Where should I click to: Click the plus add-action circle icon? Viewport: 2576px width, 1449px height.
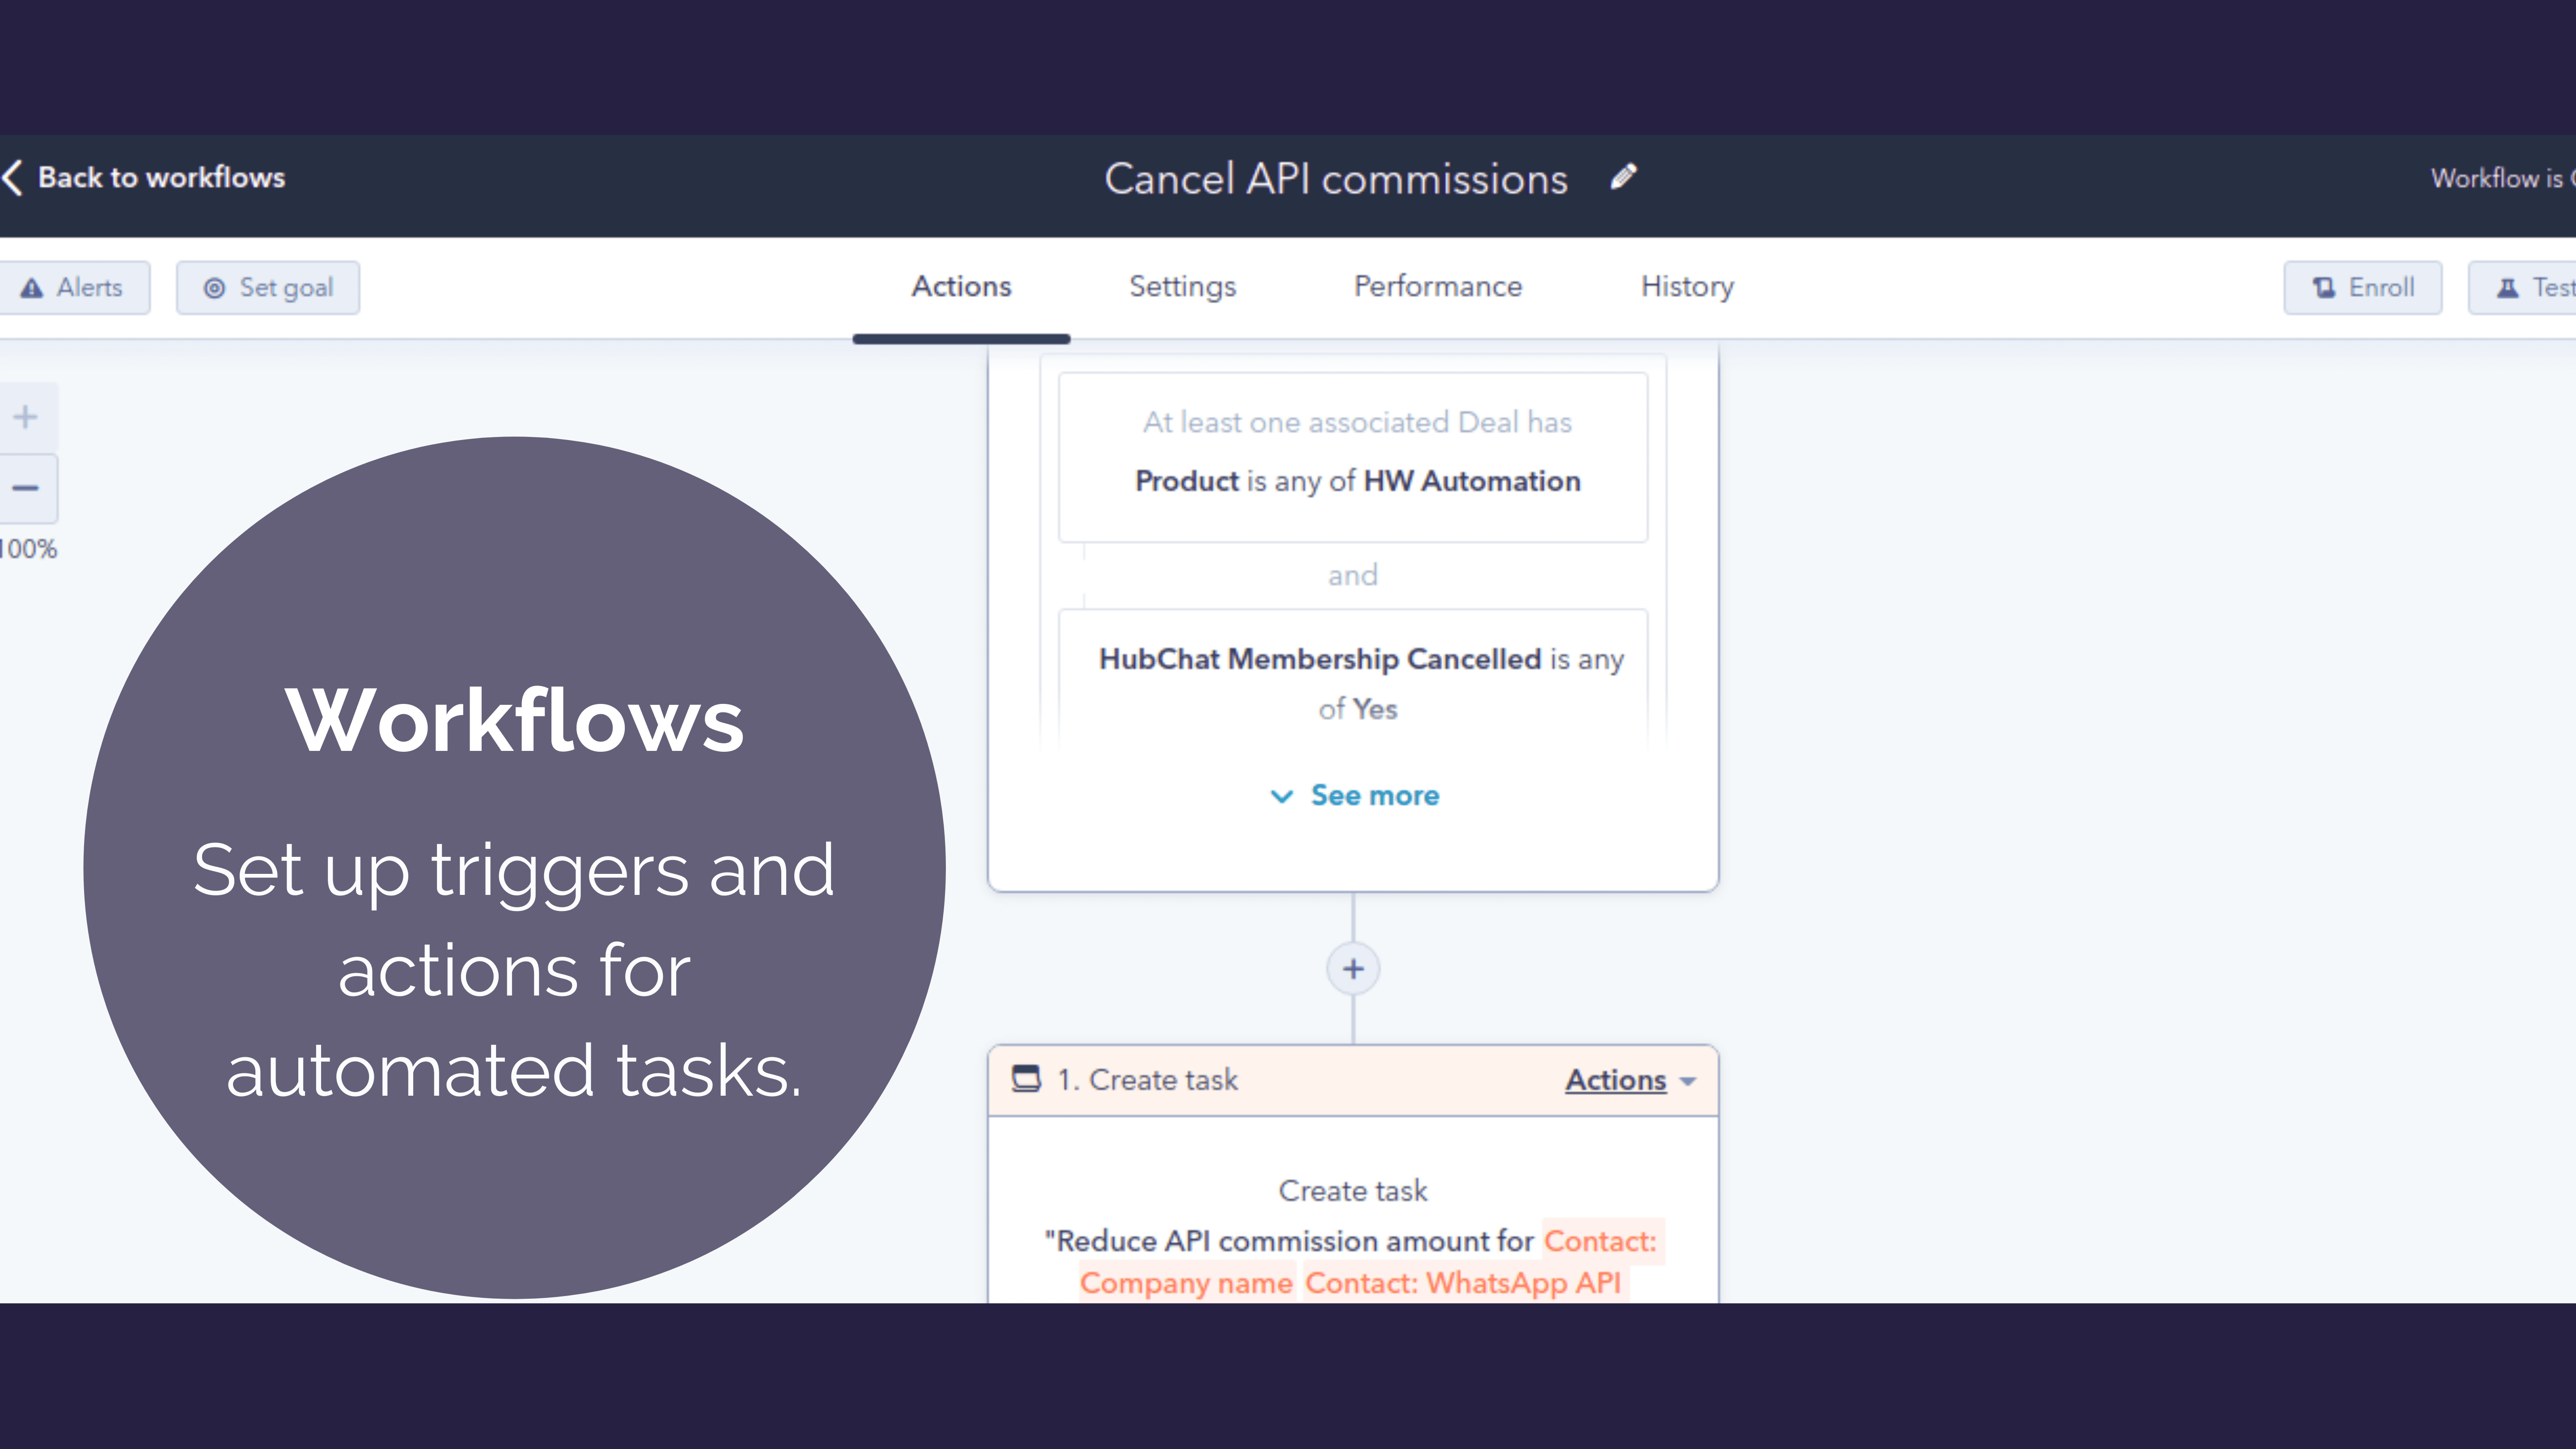tap(1352, 969)
